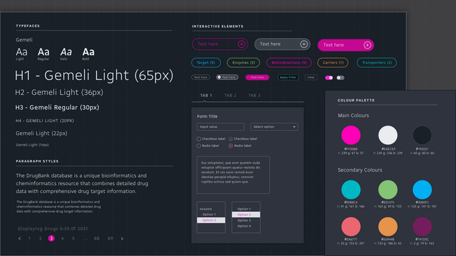
Task: Untick the checked Checkbox label box
Action: pyautogui.click(x=231, y=139)
